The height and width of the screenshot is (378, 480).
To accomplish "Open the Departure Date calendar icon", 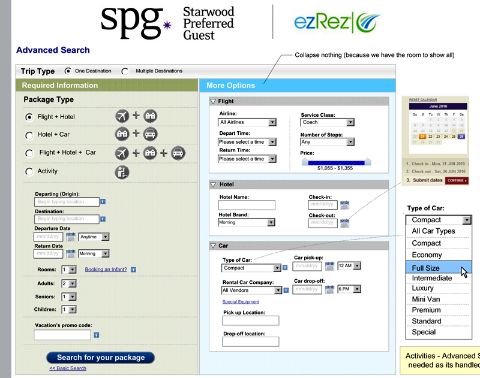I will [x=70, y=237].
